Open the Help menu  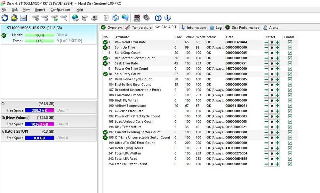tap(80, 10)
